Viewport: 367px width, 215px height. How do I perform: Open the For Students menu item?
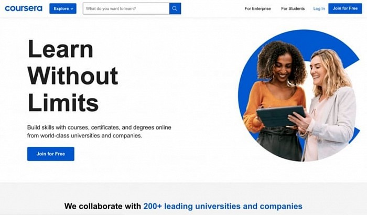[293, 8]
